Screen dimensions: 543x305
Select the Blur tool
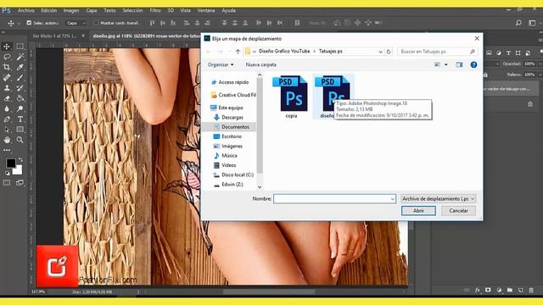click(x=7, y=108)
